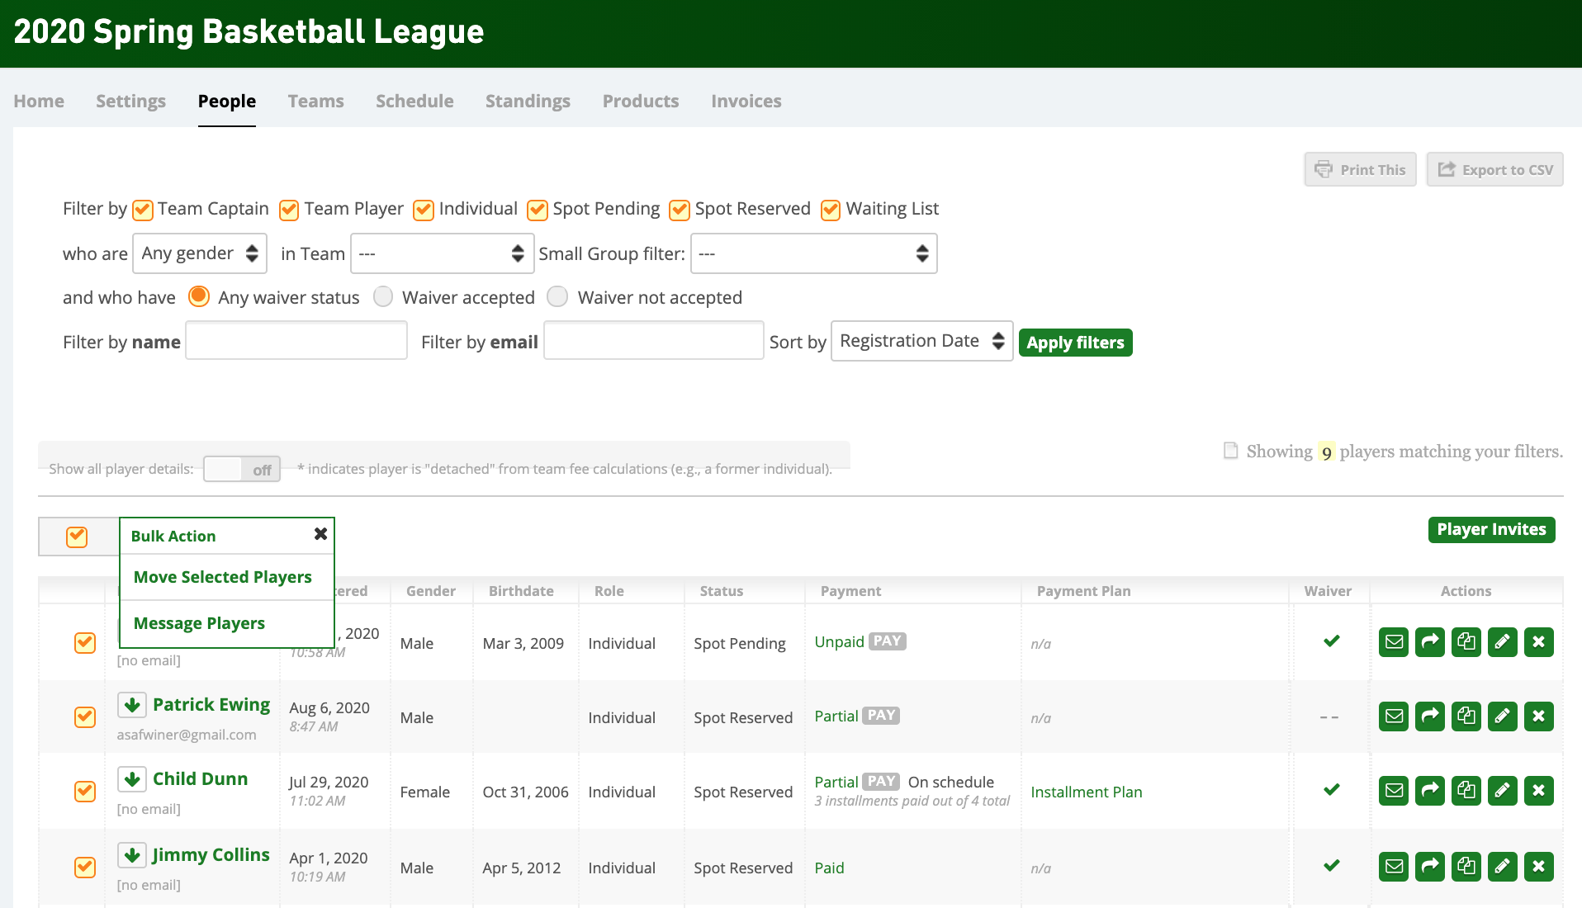Focus the Filter by email field
1582x908 pixels.
653,341
